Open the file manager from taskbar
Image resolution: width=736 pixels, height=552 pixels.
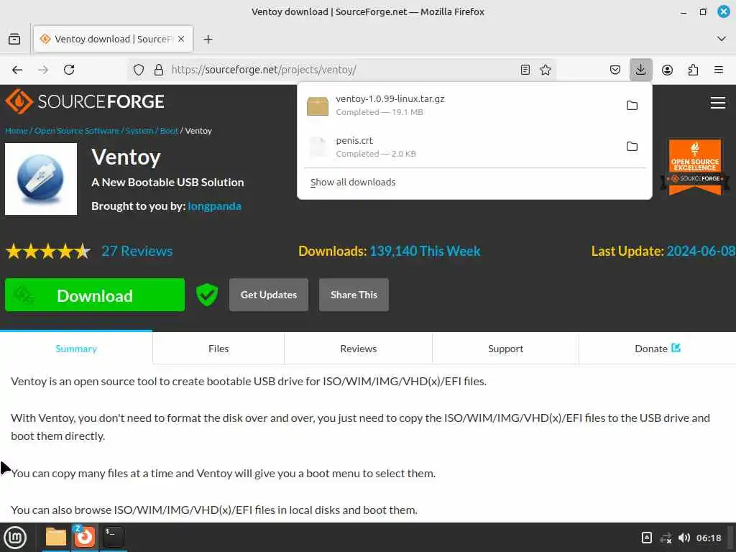[x=56, y=537]
